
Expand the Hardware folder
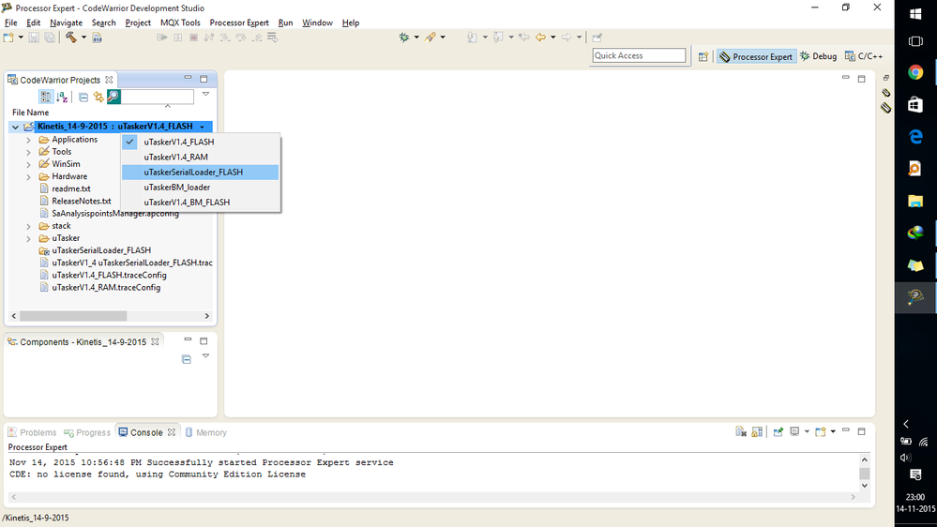[28, 177]
